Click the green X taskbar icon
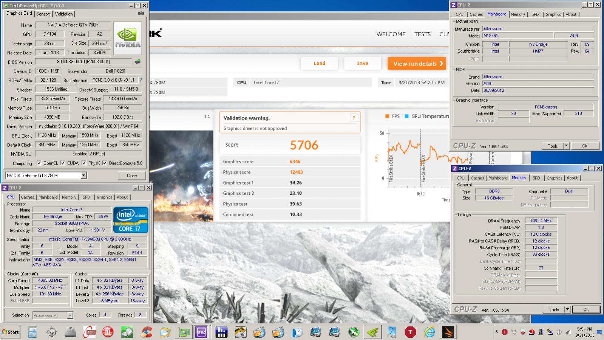The height and width of the screenshot is (340, 604). (x=354, y=332)
